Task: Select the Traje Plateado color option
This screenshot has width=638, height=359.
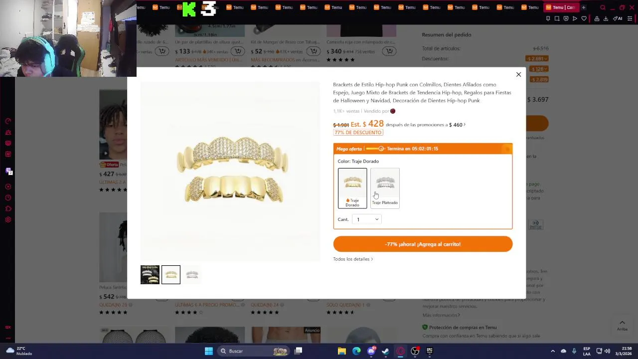Action: 385,188
